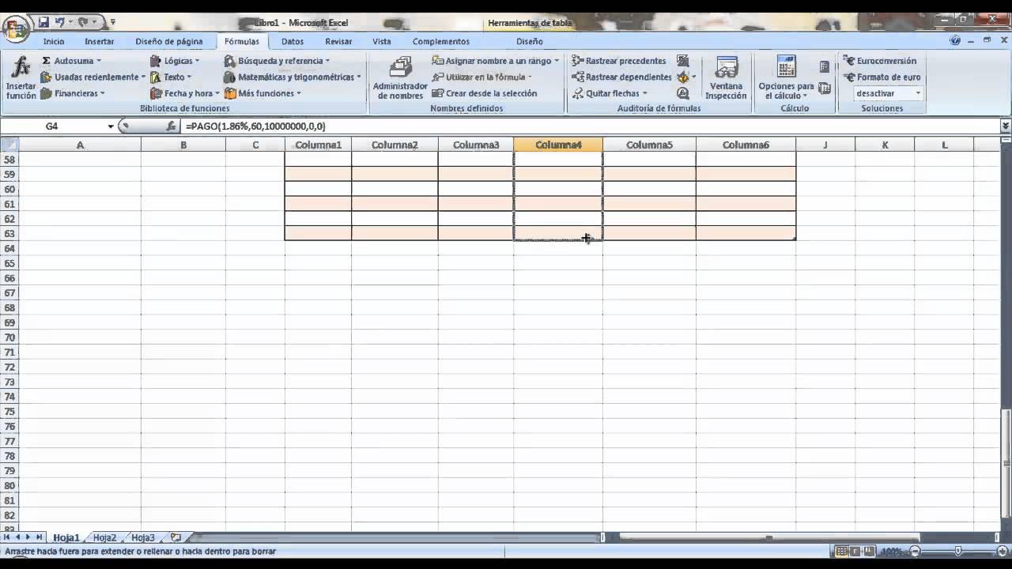Click the Mostrar fórmulas icon
Screen dimensions: 1012x569
pos(683,61)
